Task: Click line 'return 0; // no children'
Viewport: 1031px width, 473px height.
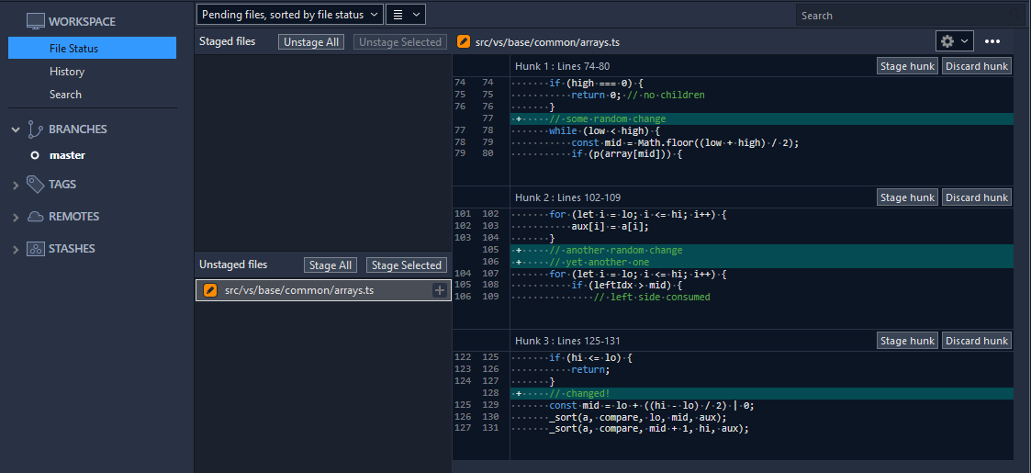Action: pos(638,96)
